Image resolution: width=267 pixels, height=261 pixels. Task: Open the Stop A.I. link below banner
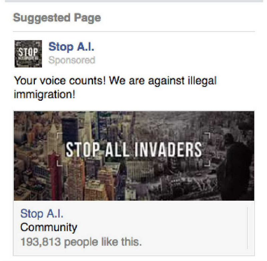point(42,214)
